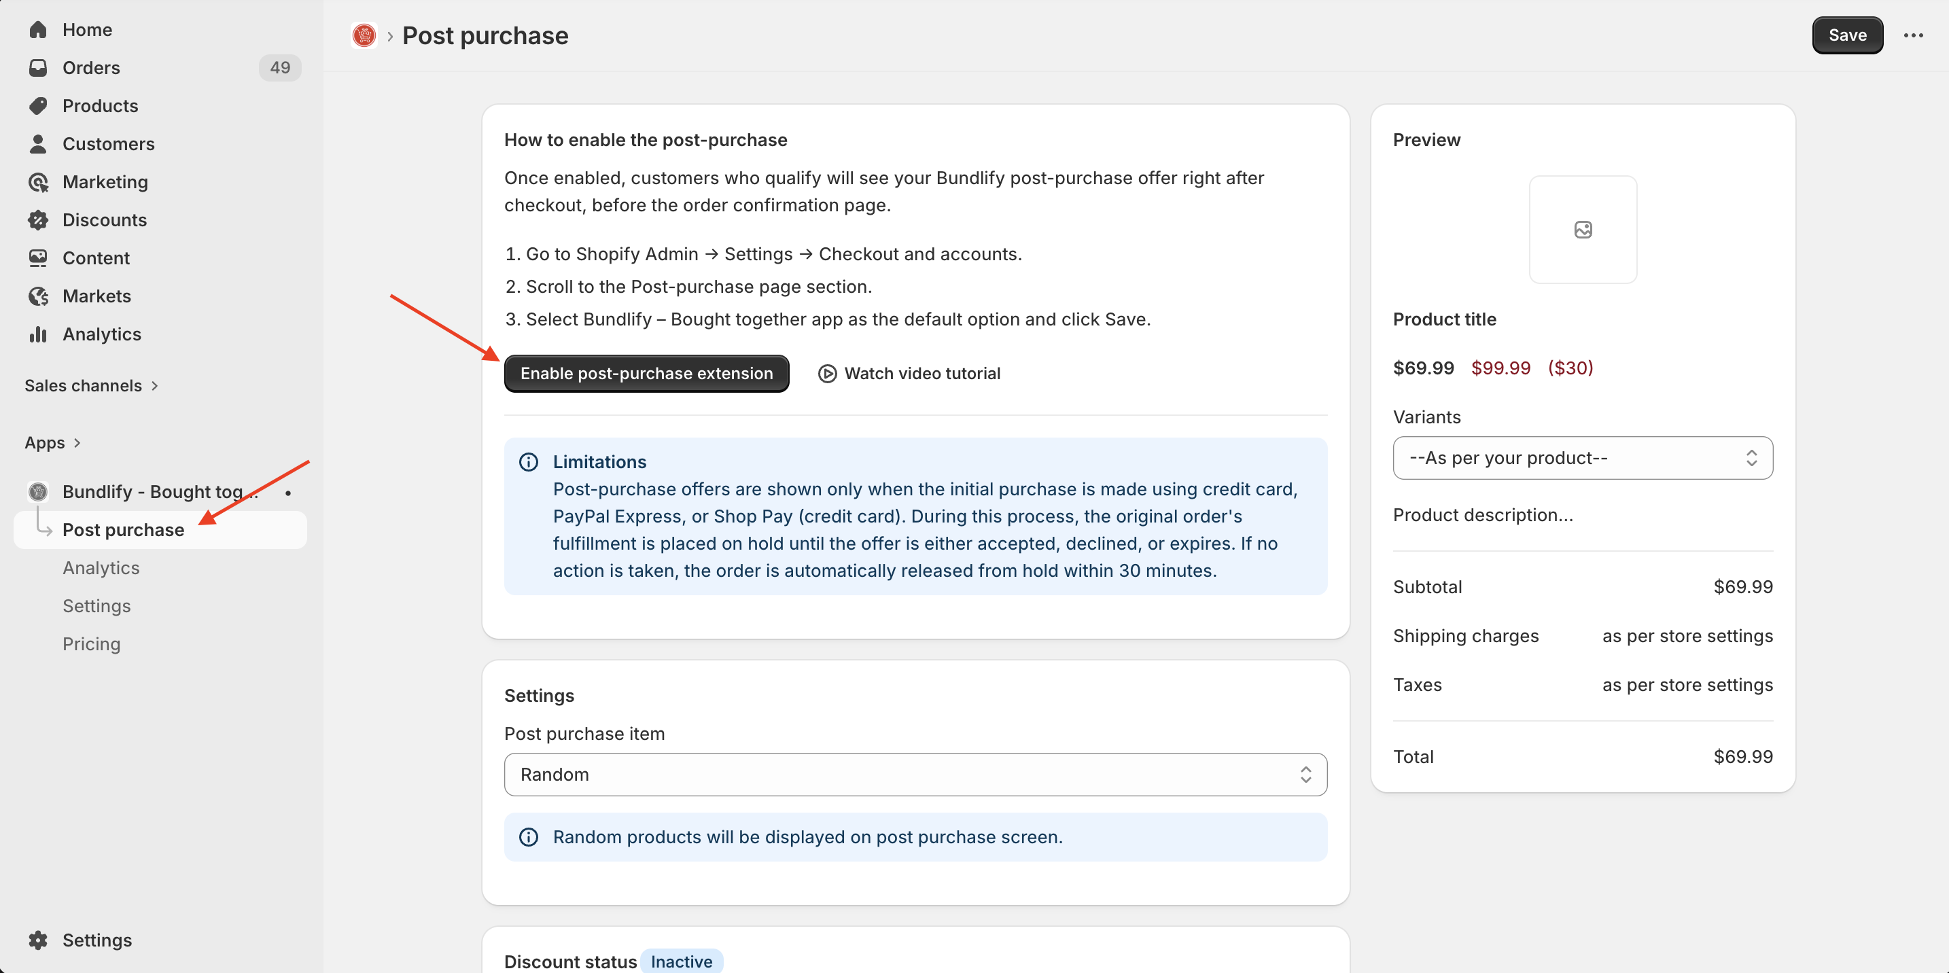Click the Orders inbox icon
This screenshot has width=1949, height=973.
(38, 67)
